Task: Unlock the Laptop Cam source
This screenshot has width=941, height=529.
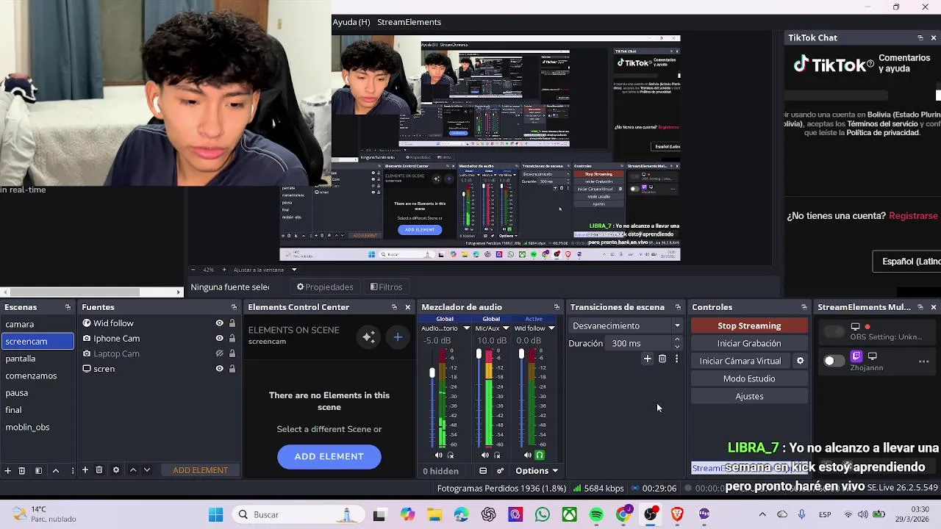Action: point(232,353)
